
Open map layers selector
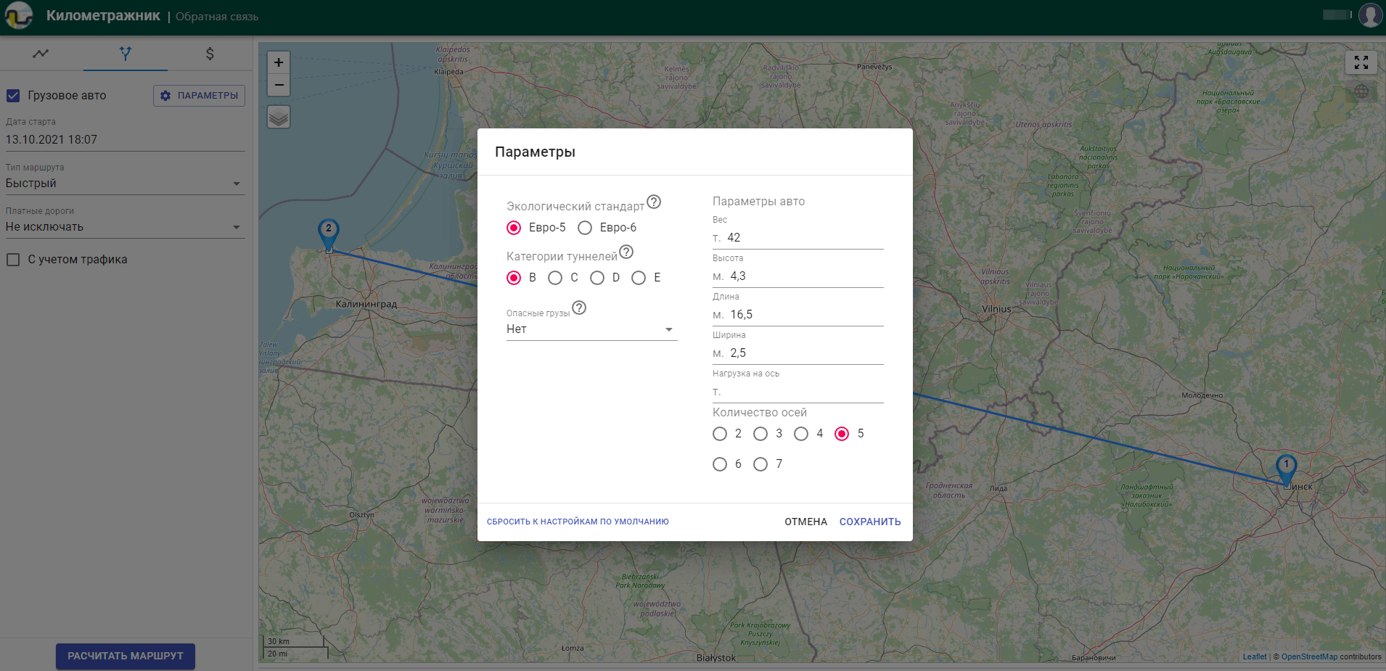point(279,117)
